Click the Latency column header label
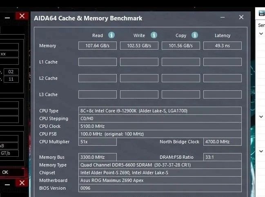The image size is (265, 197). click(223, 35)
